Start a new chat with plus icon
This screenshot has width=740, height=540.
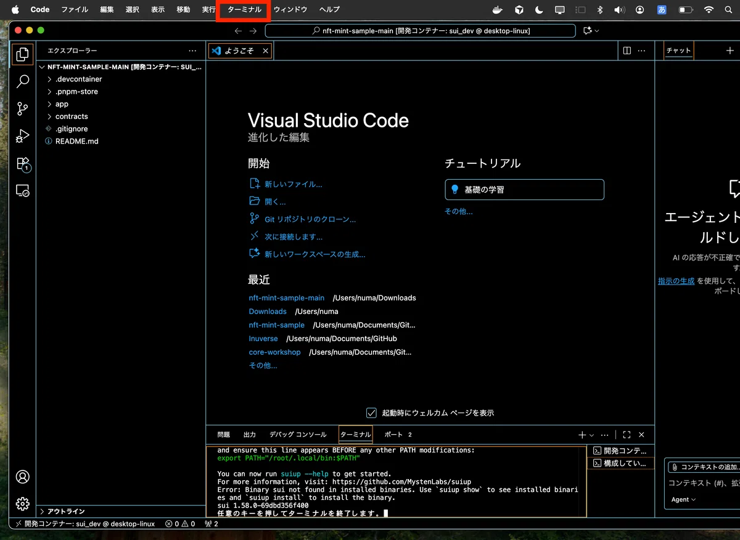pyautogui.click(x=730, y=50)
